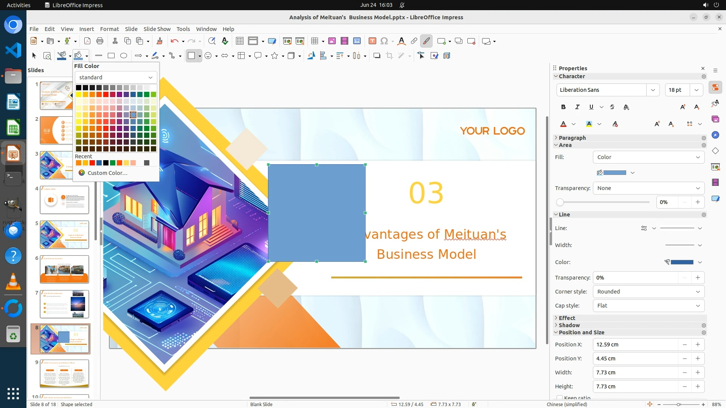726x408 pixels.
Task: Expand the Shadow section
Action: pos(569,325)
